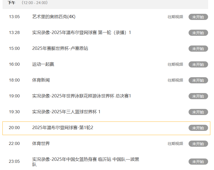Open 往期视频 link for 运动一起赢
This screenshot has height=170, width=214.
point(175,64)
